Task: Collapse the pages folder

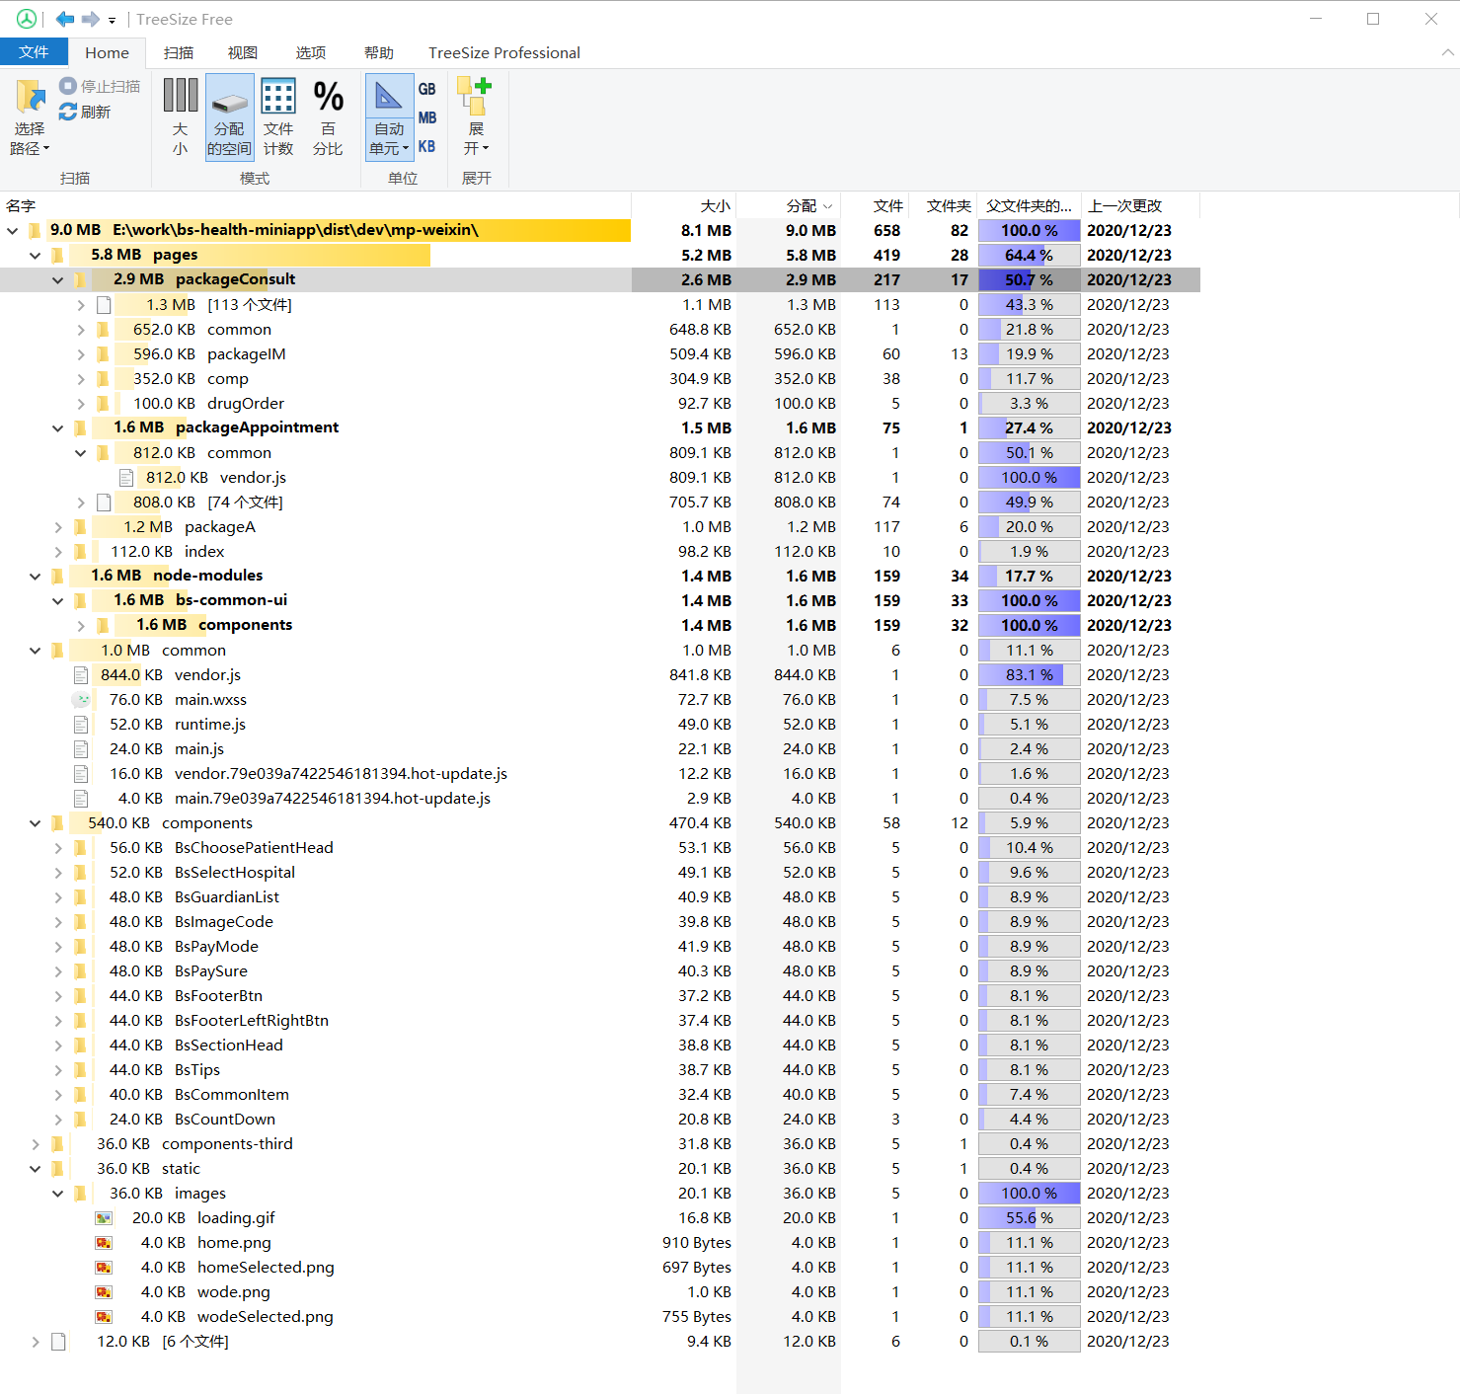Action: pyautogui.click(x=35, y=255)
